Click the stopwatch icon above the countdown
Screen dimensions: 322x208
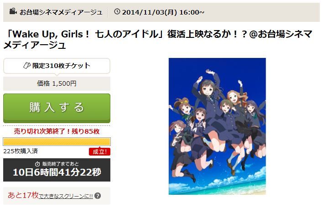pos(37,164)
